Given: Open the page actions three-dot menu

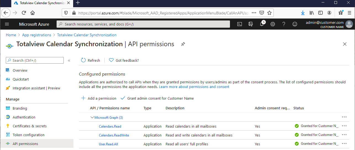Looking at the screenshot, I should [254, 13].
